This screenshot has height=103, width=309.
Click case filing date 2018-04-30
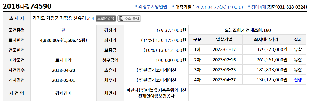point(64,70)
